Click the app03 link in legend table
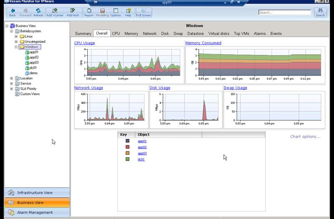Image resolution: width=334 pixels, height=219 pixels. [142, 153]
